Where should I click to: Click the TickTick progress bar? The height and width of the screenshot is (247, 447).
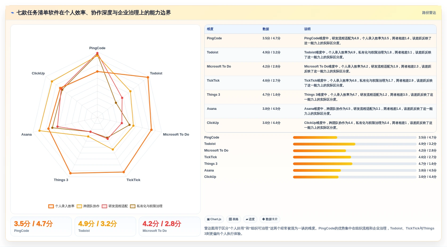(355, 157)
